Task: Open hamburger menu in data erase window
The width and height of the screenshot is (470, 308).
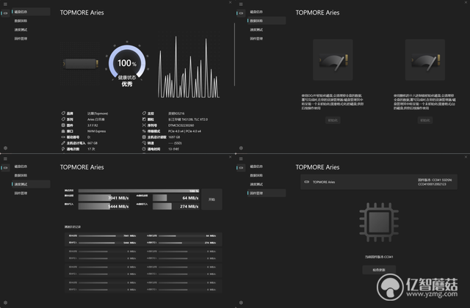Action: pos(241,4)
